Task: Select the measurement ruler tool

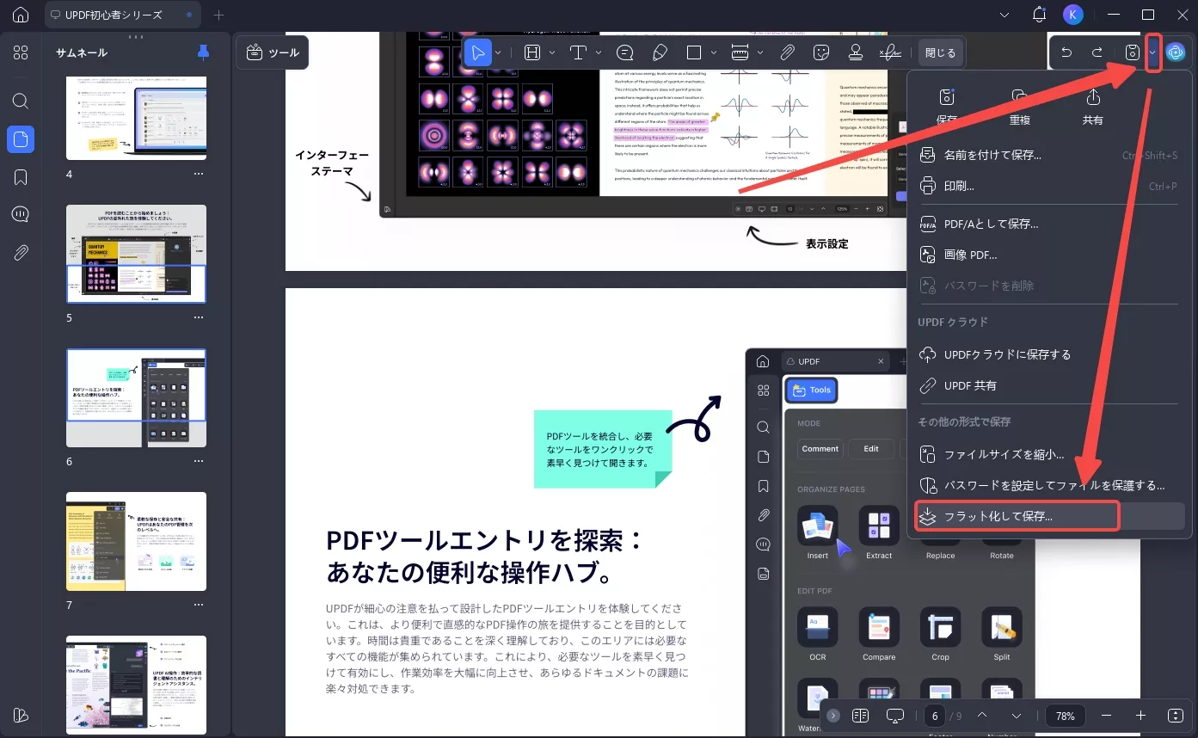Action: [x=740, y=52]
